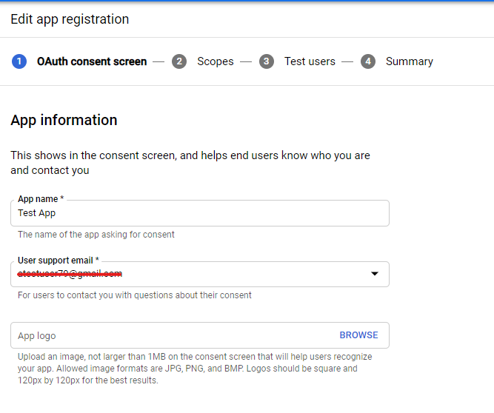Click the App logo upload field
494x413 pixels.
[x=200, y=335]
